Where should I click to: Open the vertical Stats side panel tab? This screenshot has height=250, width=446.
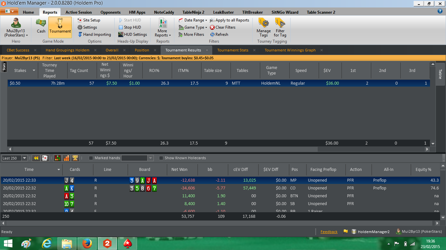[4, 67]
